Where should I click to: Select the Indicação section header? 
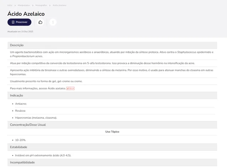pos(112,95)
